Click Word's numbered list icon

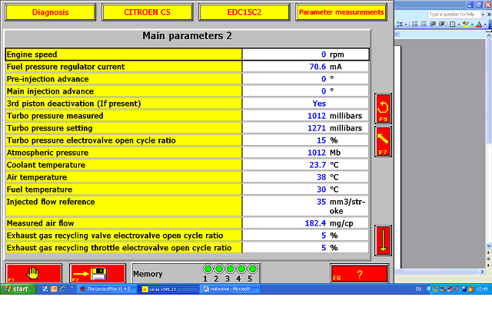click(415, 24)
